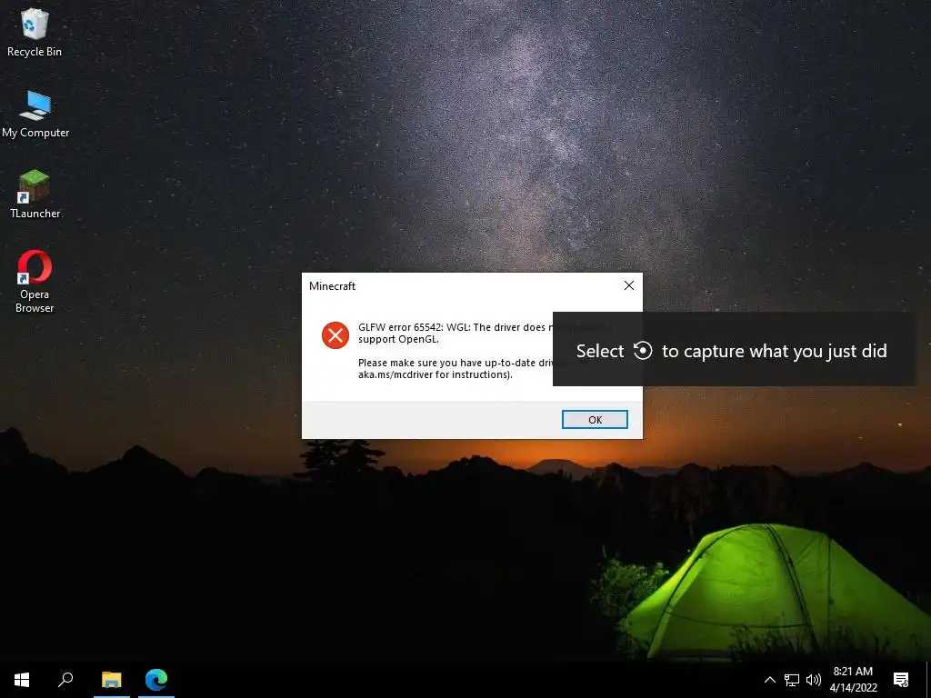Close the Minecraft error dialog

click(x=629, y=285)
